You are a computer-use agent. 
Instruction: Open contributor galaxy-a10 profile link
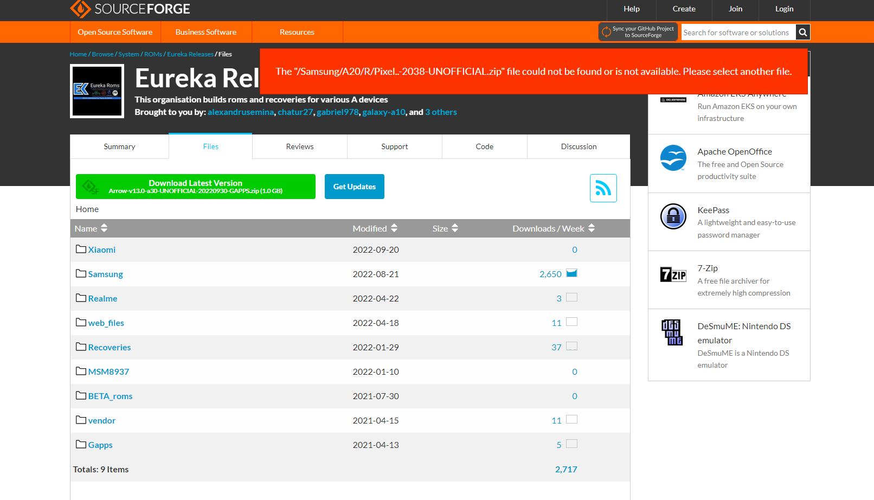click(384, 112)
